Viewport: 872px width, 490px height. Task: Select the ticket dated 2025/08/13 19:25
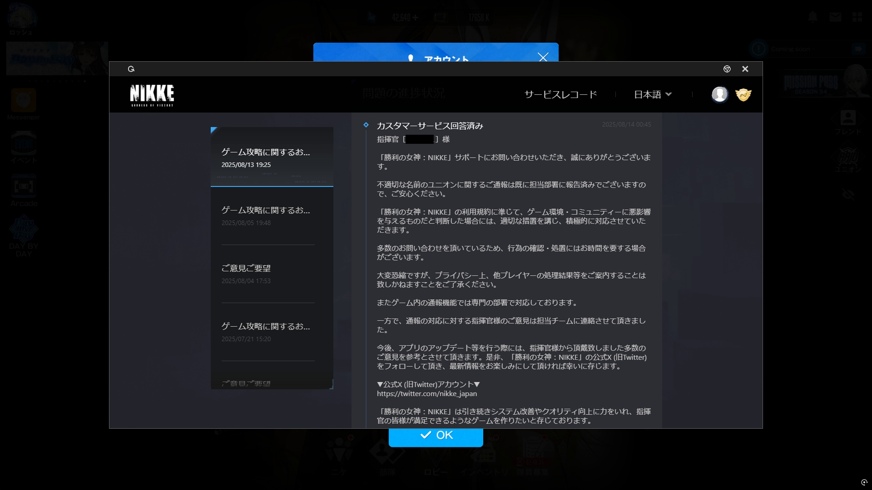272,157
